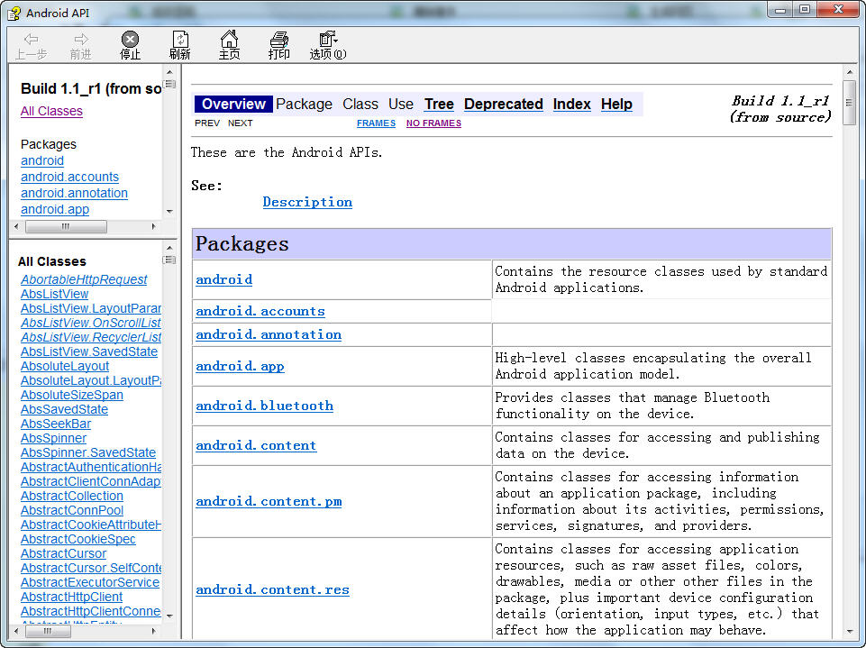Open the AbsoluteSizeSpan class link
The height and width of the screenshot is (648, 866).
pos(72,395)
